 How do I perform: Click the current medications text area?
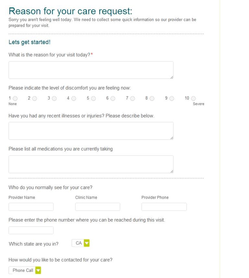tap(91, 164)
